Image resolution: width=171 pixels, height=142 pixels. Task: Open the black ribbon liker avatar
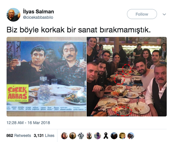(106, 136)
